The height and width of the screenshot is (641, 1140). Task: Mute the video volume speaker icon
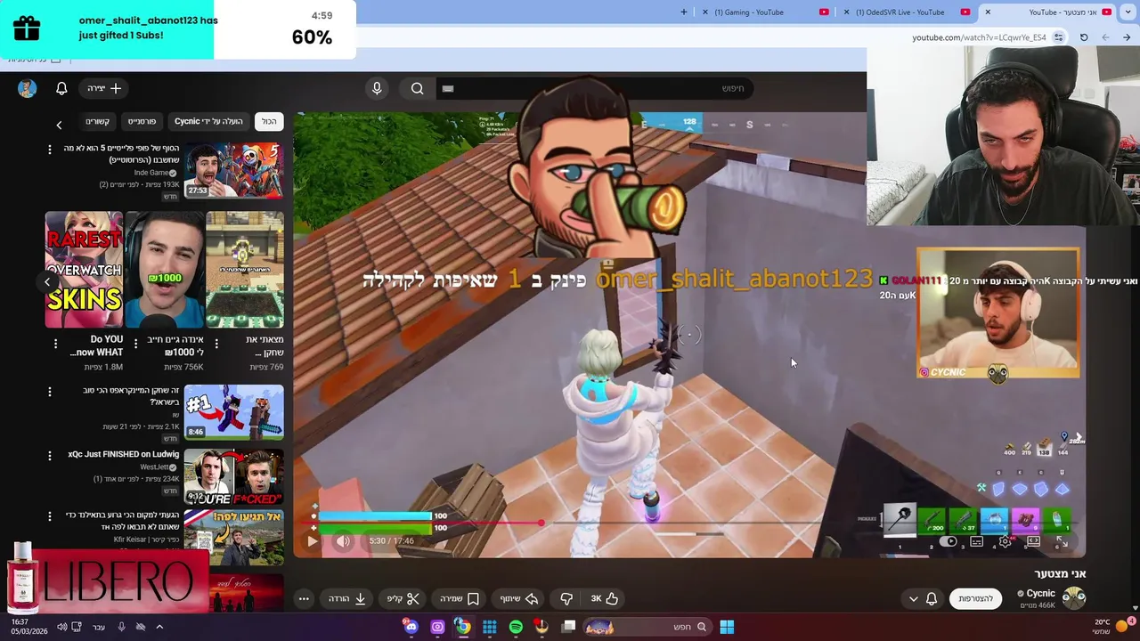(343, 540)
